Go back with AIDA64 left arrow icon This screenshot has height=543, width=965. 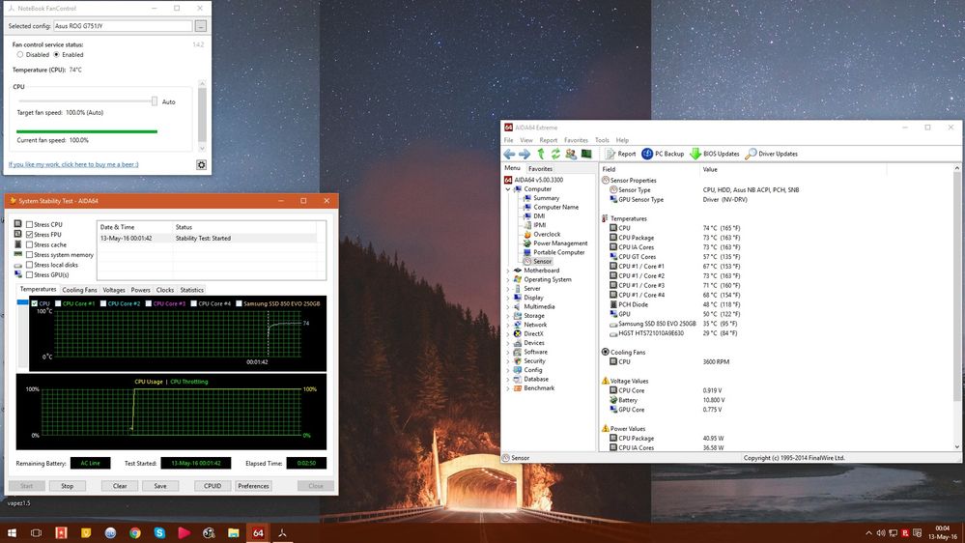click(509, 154)
